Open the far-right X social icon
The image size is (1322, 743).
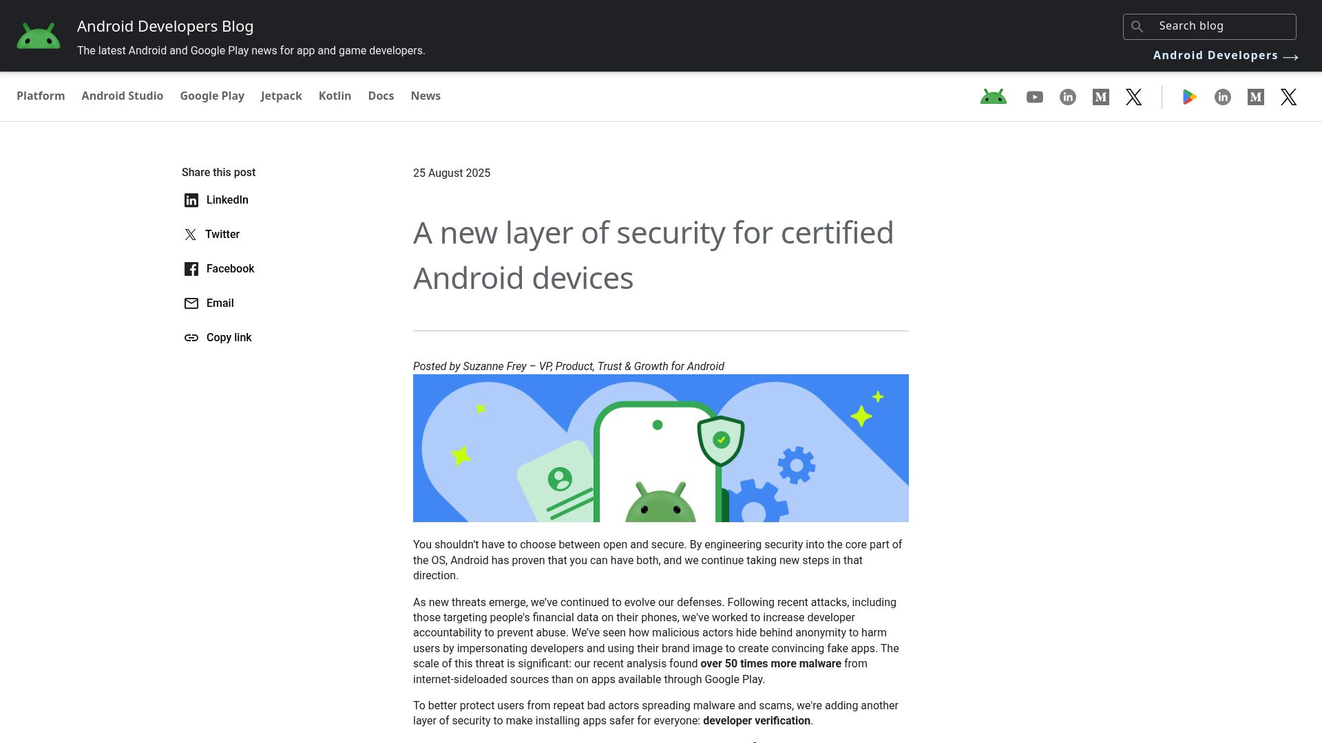pos(1289,97)
